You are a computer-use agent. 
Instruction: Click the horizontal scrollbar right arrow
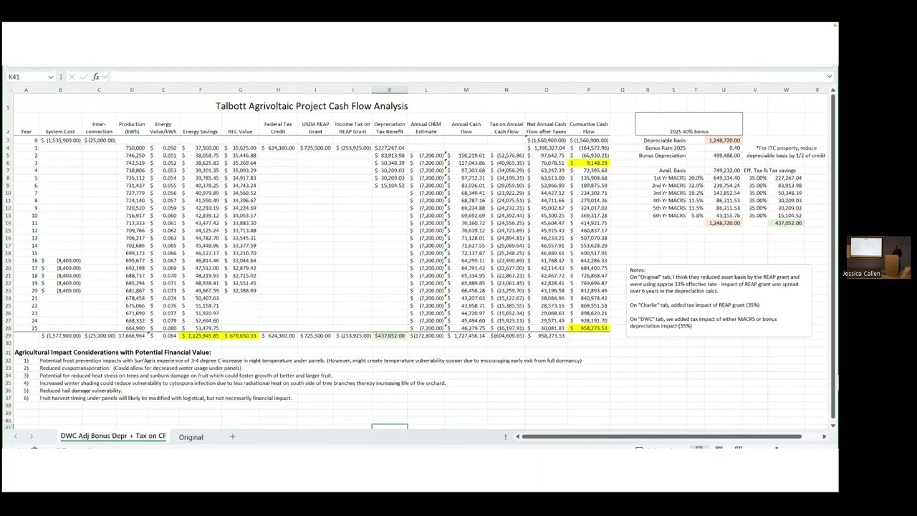click(824, 436)
